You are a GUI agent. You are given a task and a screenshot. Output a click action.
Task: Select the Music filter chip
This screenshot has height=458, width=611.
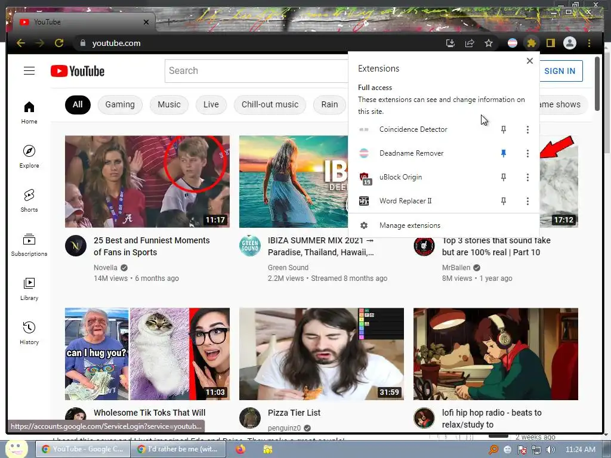pos(169,104)
